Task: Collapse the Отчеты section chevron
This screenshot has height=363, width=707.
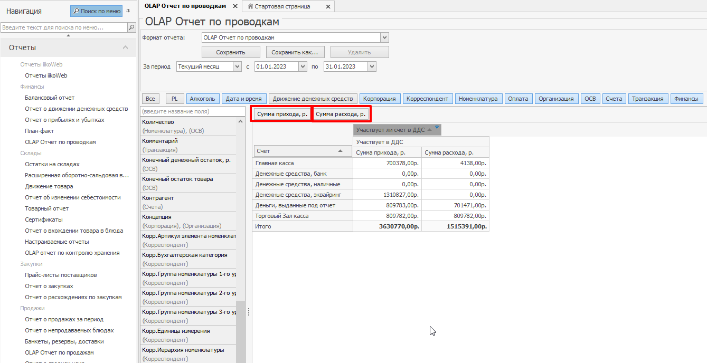Action: coord(125,47)
